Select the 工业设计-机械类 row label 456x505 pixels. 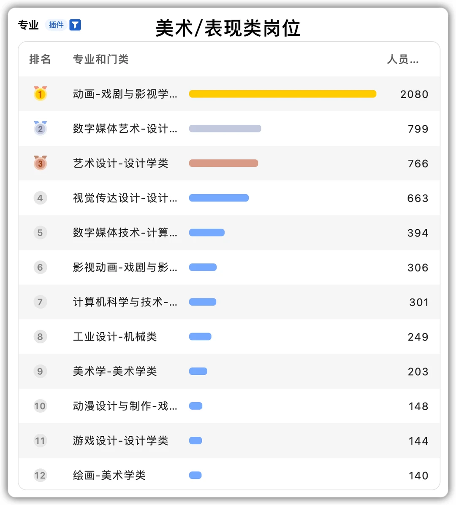tap(115, 337)
